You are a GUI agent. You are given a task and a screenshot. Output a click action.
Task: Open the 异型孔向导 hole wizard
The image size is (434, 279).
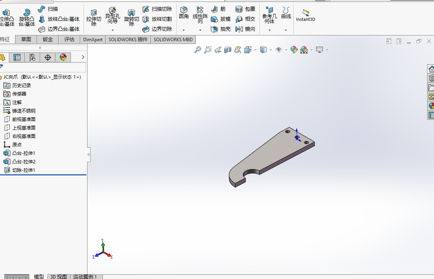pos(113,16)
